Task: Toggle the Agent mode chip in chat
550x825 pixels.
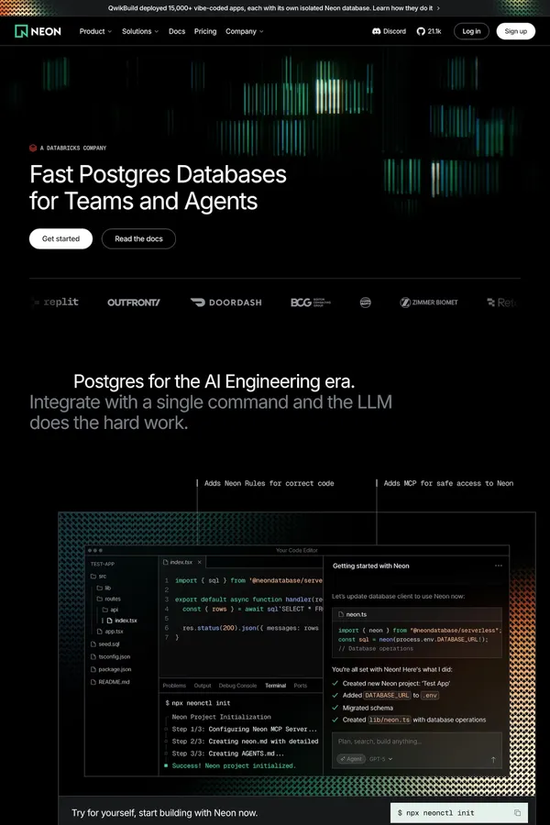Action: tap(350, 759)
